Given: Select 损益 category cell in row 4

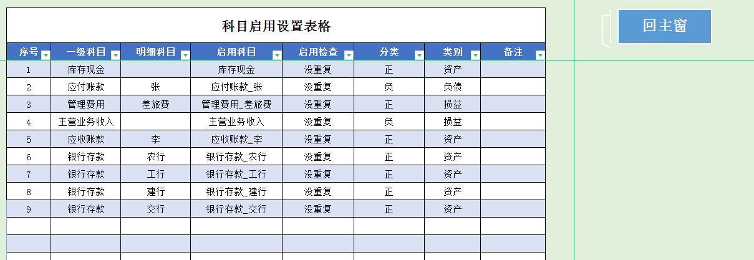Looking at the screenshot, I should [453, 122].
